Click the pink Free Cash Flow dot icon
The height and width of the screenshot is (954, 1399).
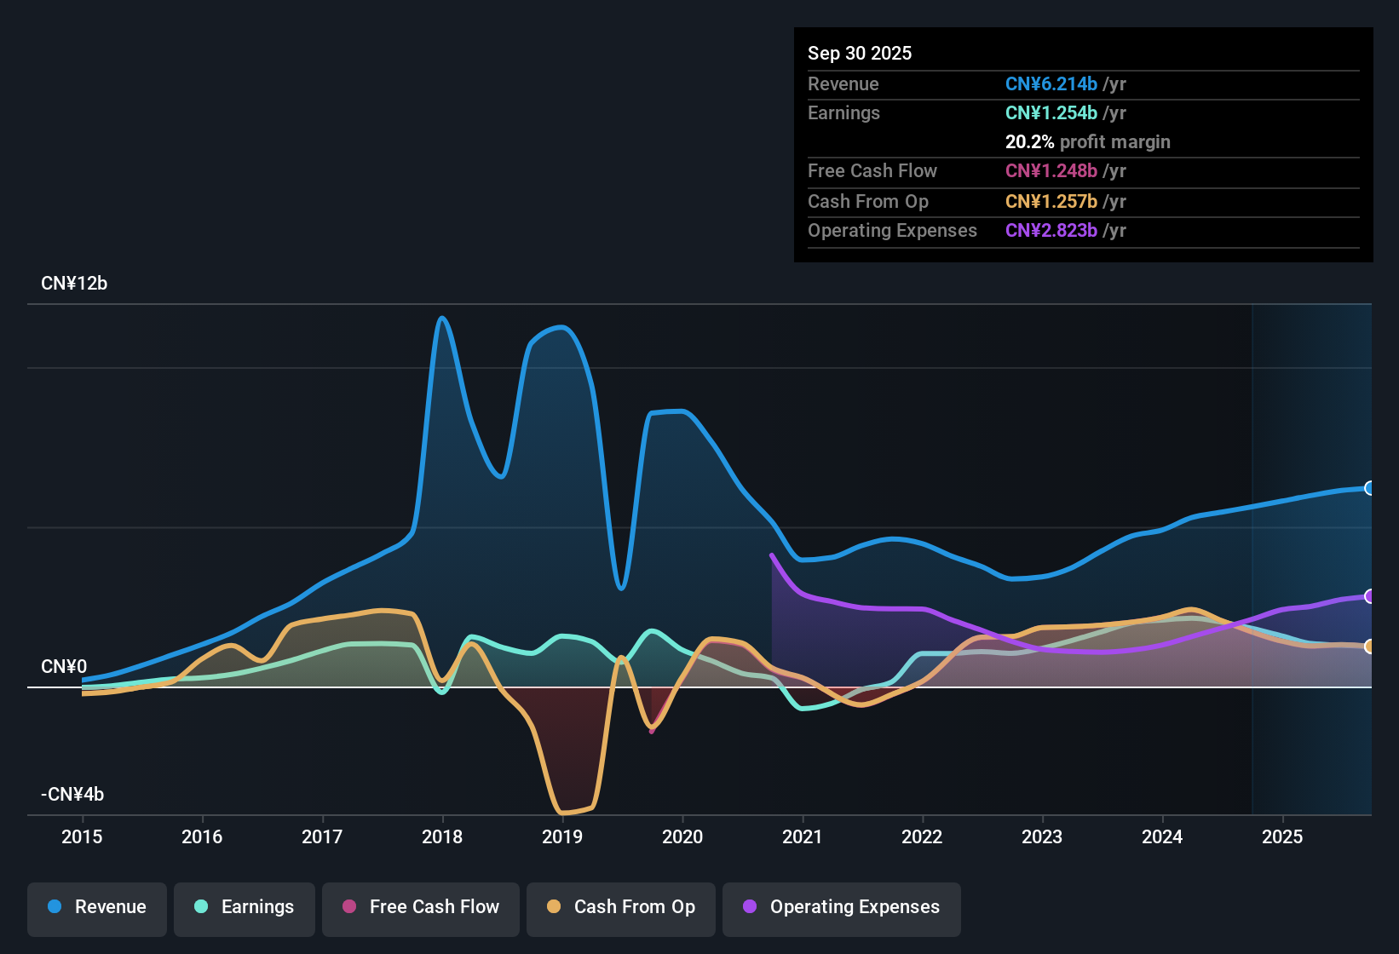[348, 907]
